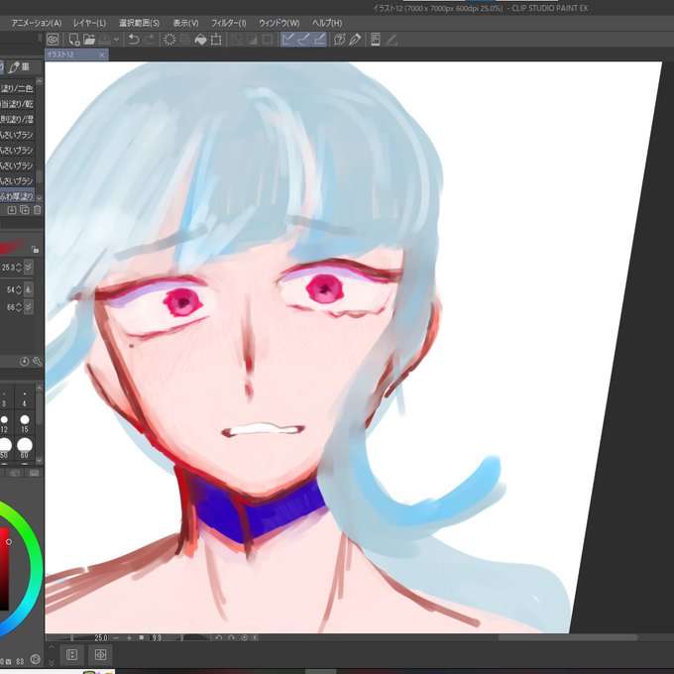Click the Deselect toolbar icon
Screen dimensions: 674x674
point(236,40)
